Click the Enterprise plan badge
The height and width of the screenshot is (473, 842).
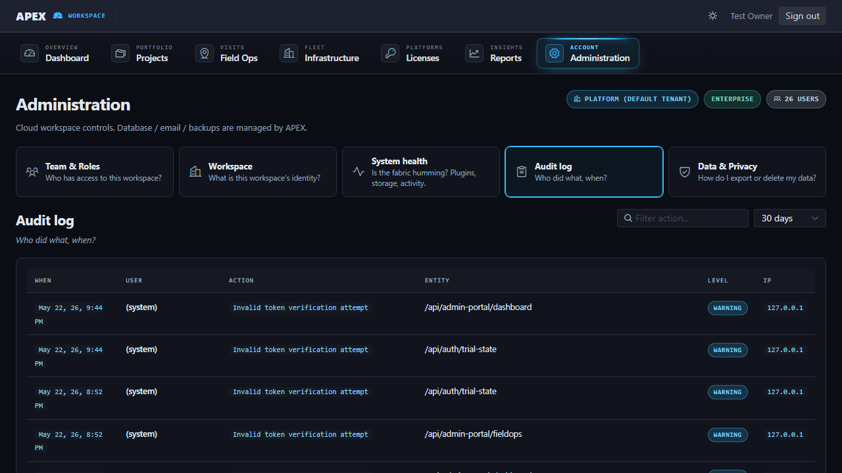point(732,99)
